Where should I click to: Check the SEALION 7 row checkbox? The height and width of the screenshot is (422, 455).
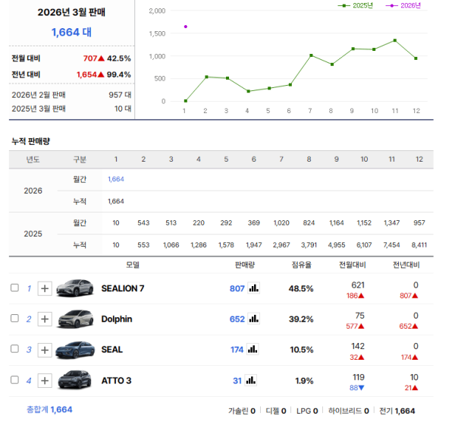[x=14, y=288]
